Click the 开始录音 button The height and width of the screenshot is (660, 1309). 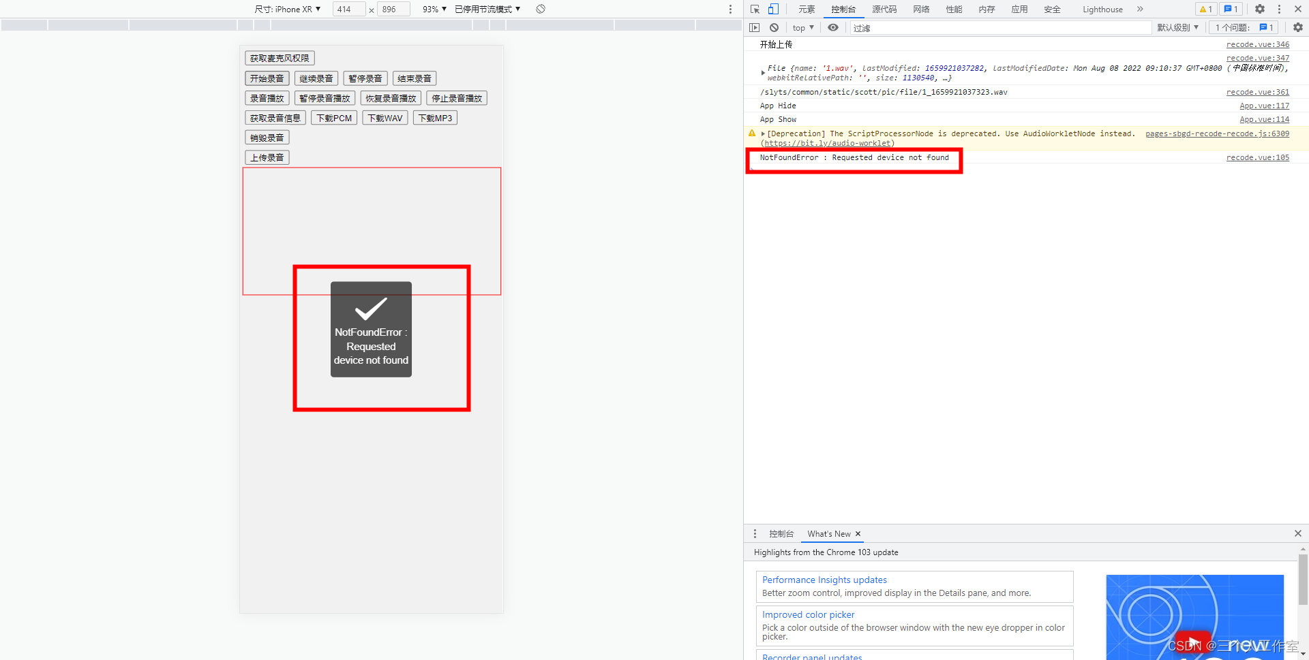(267, 78)
